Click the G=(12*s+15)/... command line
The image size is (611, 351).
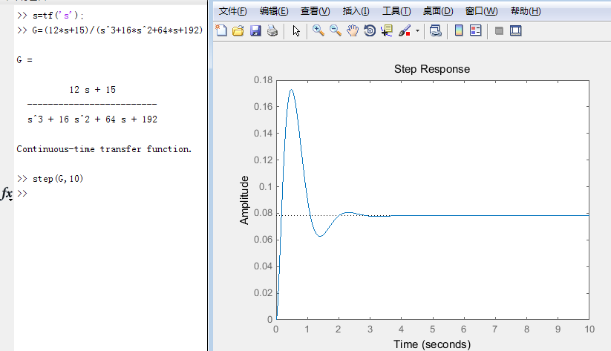(110, 30)
